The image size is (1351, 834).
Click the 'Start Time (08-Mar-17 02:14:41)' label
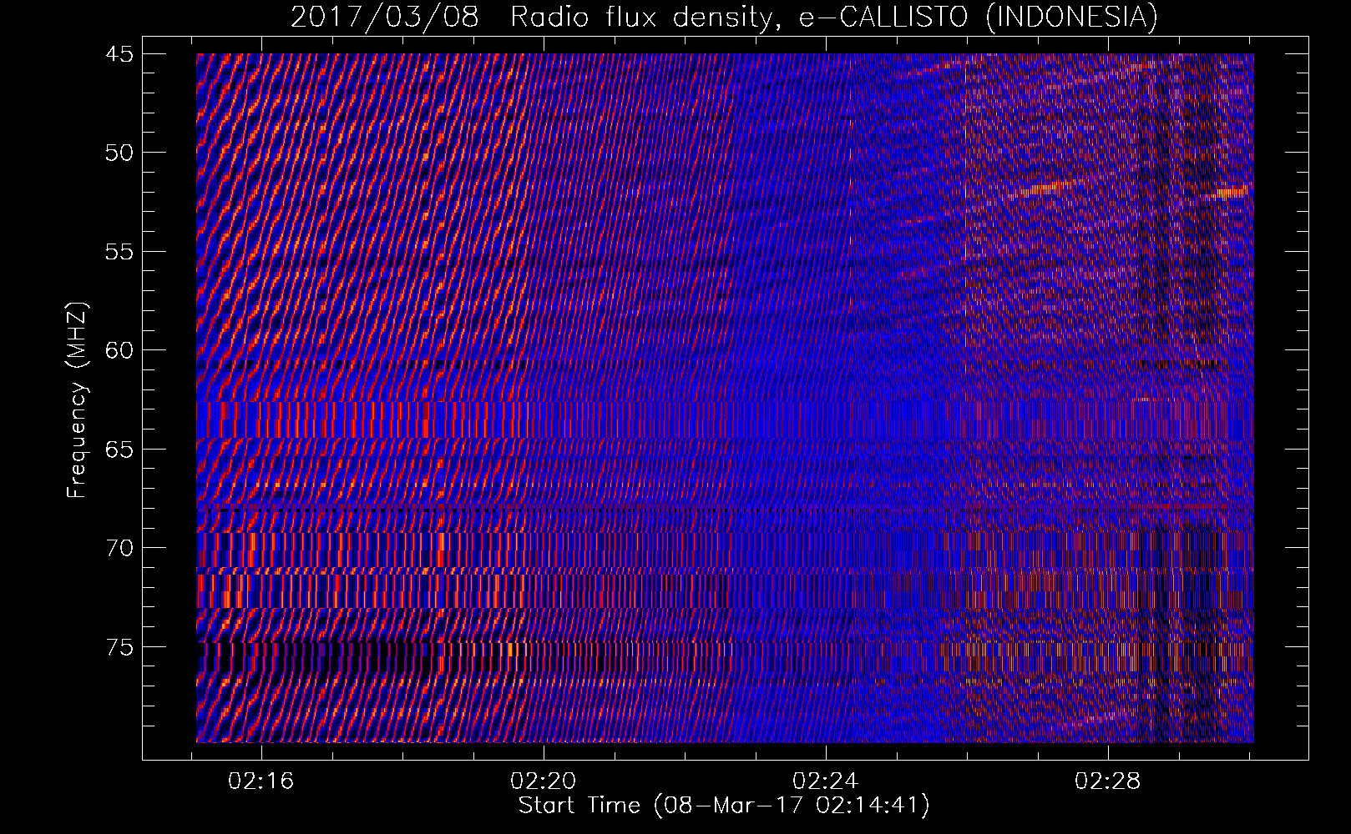724,806
